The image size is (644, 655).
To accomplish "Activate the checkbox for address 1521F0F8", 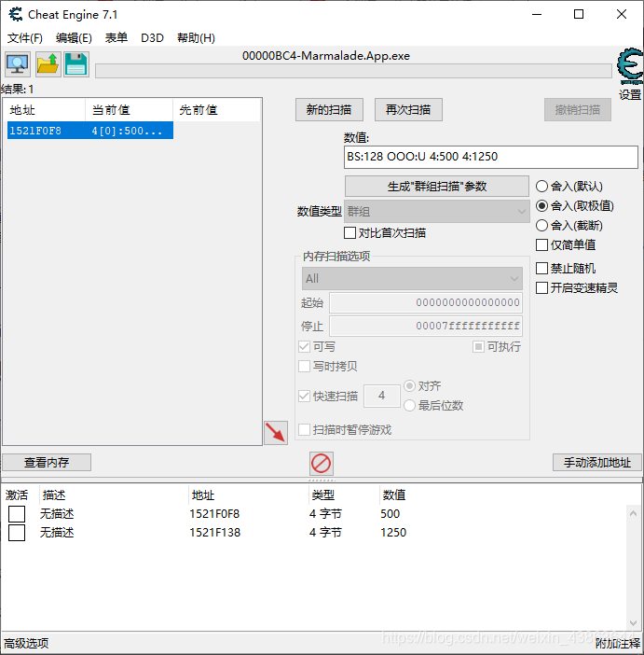I will (x=17, y=514).
